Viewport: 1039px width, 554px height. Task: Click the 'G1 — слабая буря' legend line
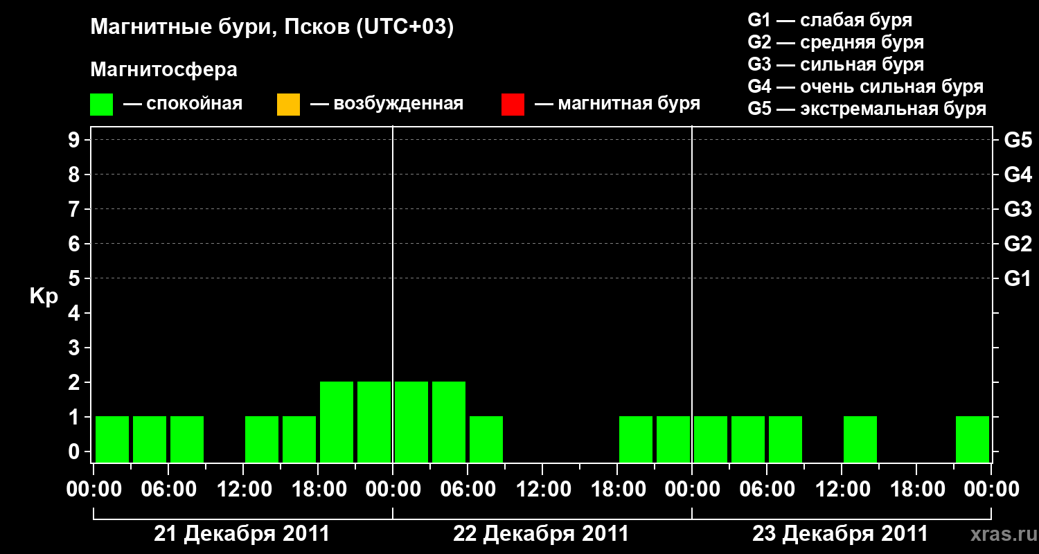[830, 19]
